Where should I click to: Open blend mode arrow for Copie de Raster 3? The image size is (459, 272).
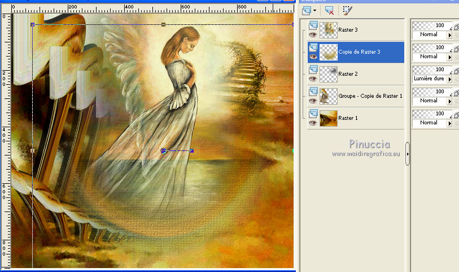coord(449,57)
